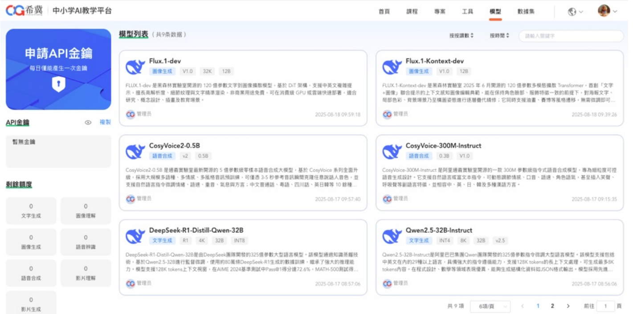The width and height of the screenshot is (633, 314).
Task: Click the 複製 link for API key
Action: (x=105, y=122)
